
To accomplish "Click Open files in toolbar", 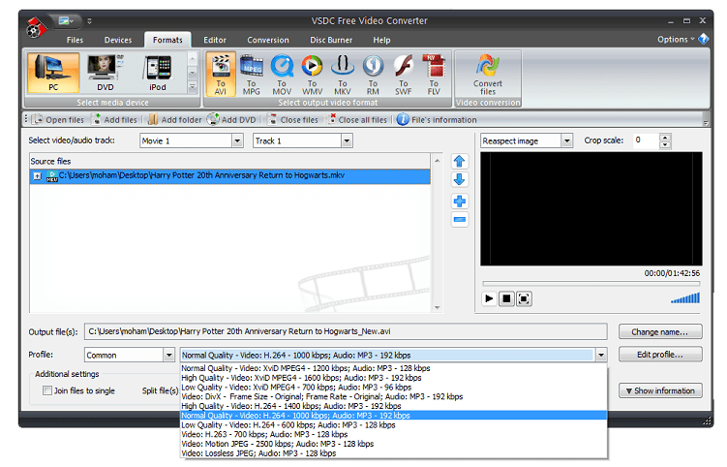I will (58, 120).
